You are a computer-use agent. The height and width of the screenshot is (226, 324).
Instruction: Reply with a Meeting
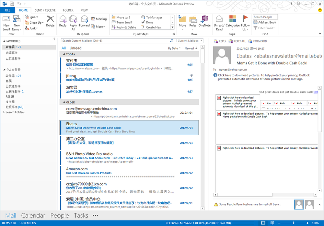coord(99,19)
